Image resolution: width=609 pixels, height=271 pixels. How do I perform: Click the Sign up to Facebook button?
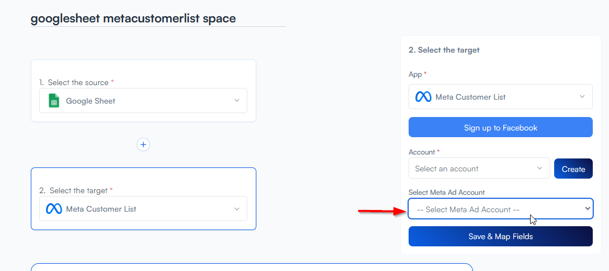tap(500, 128)
